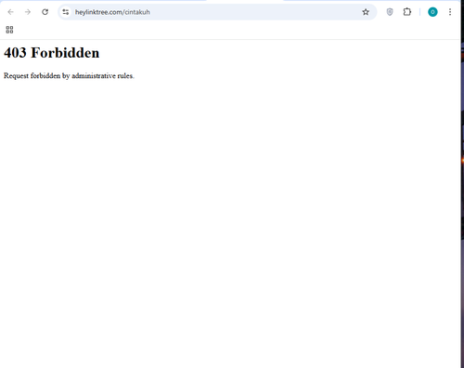The width and height of the screenshot is (464, 368).
Task: Select the address bar URL heylinktree.com/cintakuh
Action: point(112,12)
